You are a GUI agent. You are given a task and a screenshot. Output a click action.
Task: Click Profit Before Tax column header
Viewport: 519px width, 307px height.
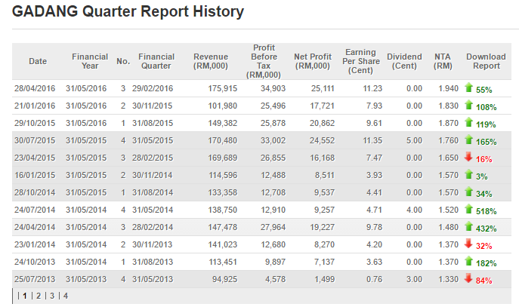(264, 61)
